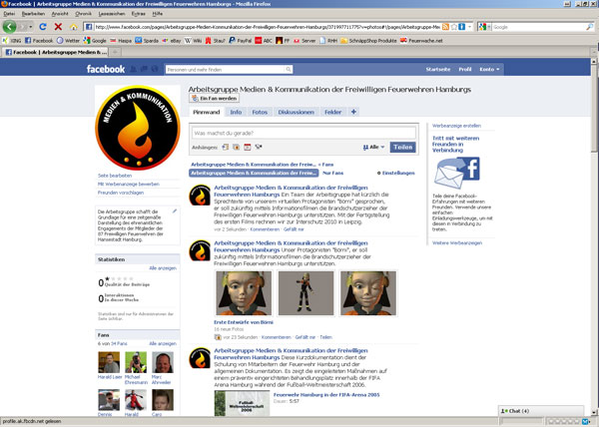Expand the Konto dropdown menu

pos(490,70)
